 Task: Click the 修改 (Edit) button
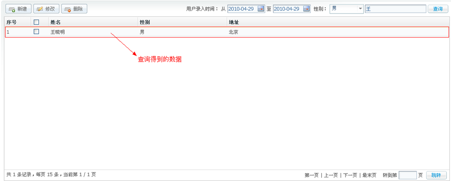(x=46, y=9)
